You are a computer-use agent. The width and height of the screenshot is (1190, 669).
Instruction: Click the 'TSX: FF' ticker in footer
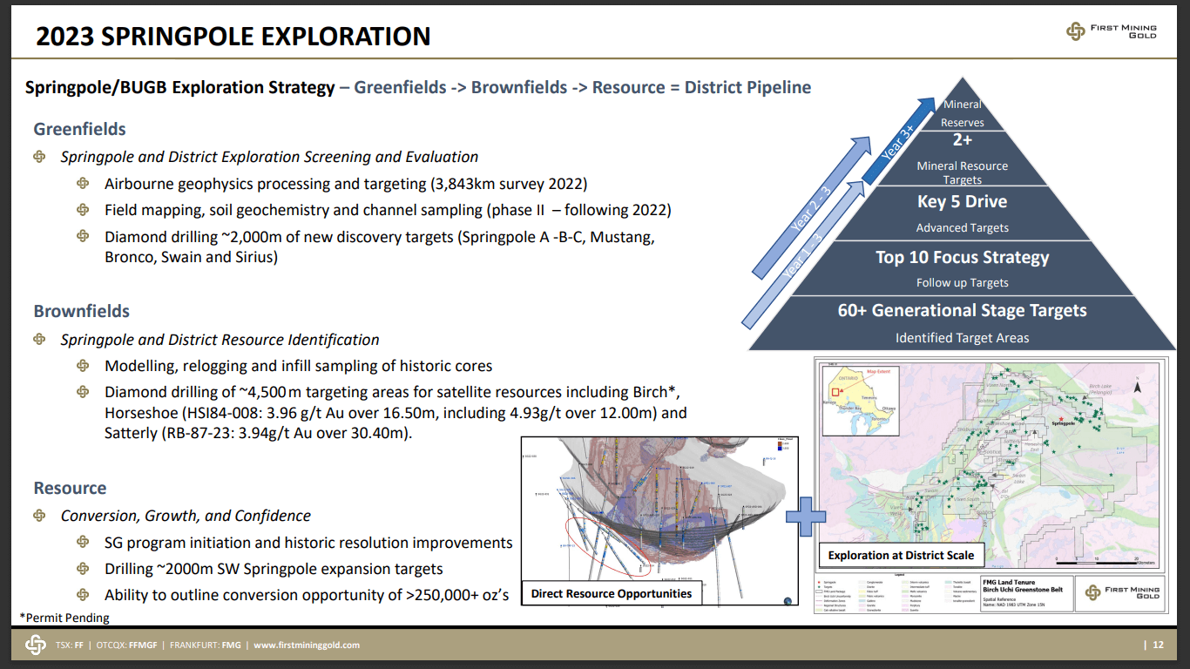[70, 645]
